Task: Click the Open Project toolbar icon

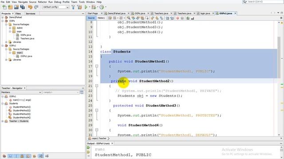Action: click(x=16, y=7)
